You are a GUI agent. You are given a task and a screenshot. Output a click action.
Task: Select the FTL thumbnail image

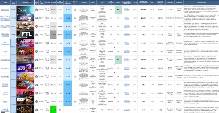point(25,35)
